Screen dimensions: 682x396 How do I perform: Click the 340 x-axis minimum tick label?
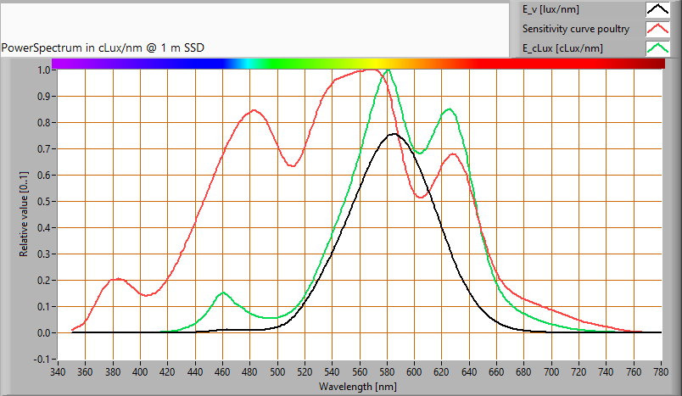[58, 371]
